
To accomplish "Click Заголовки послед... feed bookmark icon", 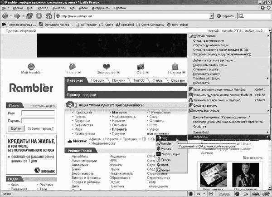I will click(41, 25).
